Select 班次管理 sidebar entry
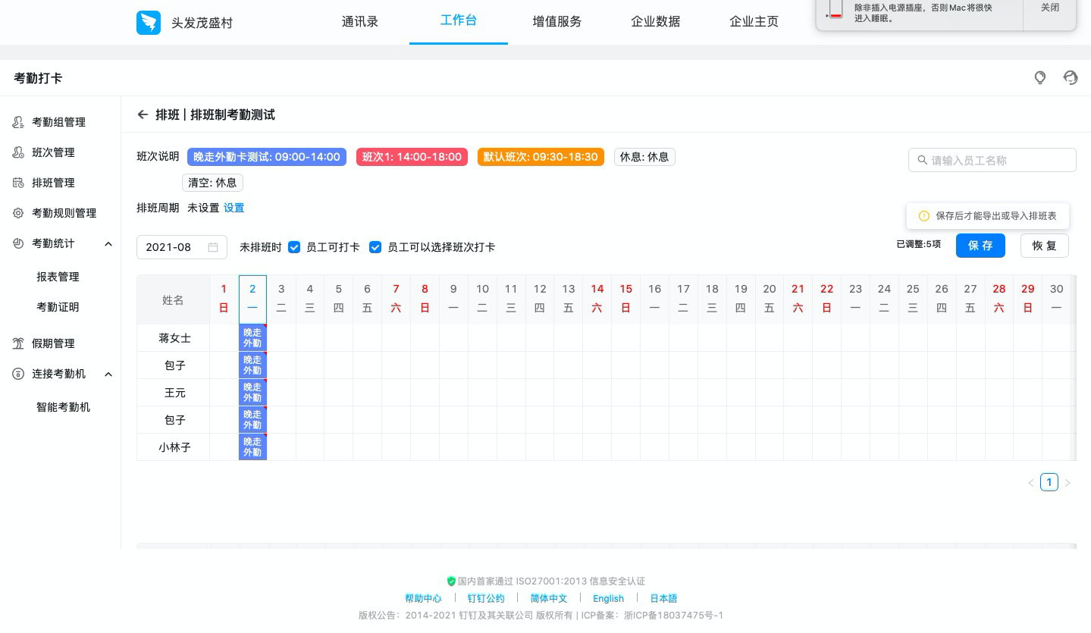This screenshot has width=1091, height=633. [53, 152]
